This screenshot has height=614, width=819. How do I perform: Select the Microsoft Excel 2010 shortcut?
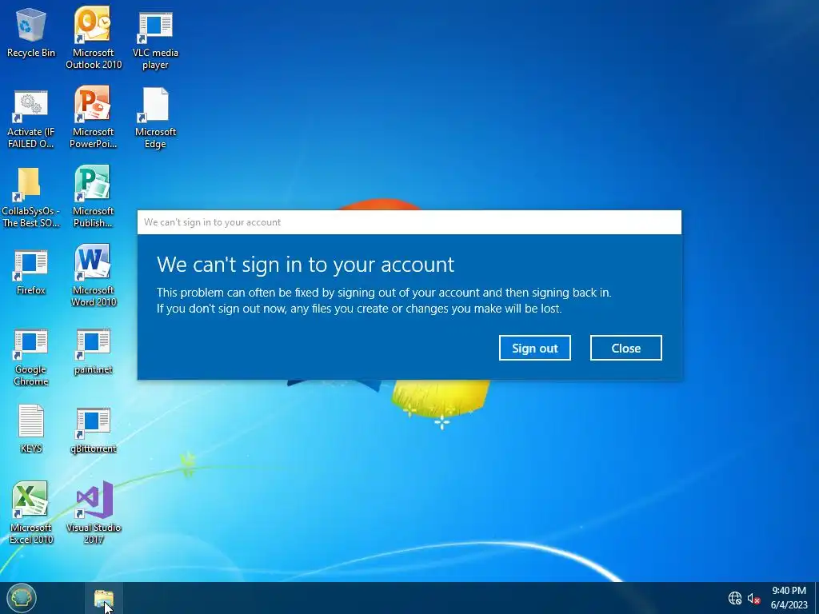coord(31,512)
